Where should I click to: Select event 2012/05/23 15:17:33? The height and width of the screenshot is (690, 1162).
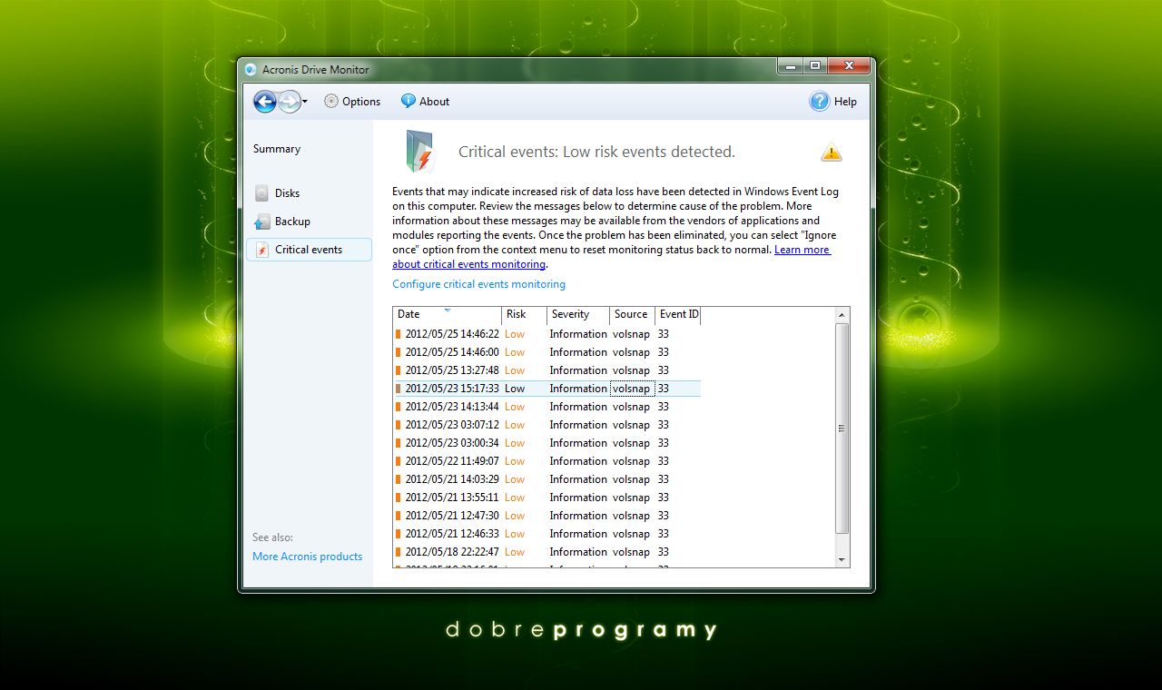click(547, 389)
